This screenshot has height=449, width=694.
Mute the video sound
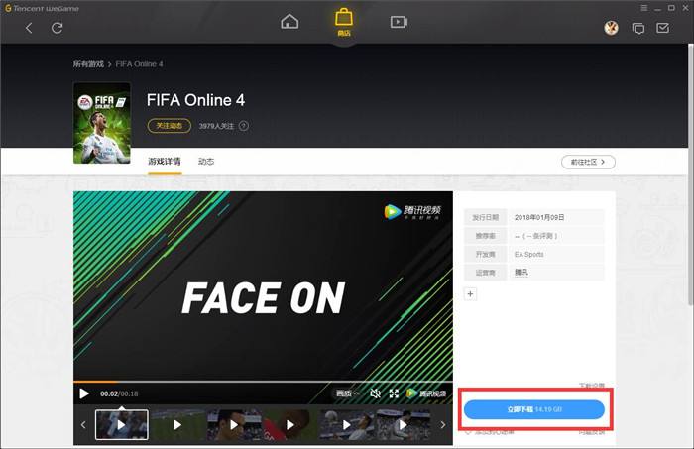click(375, 393)
